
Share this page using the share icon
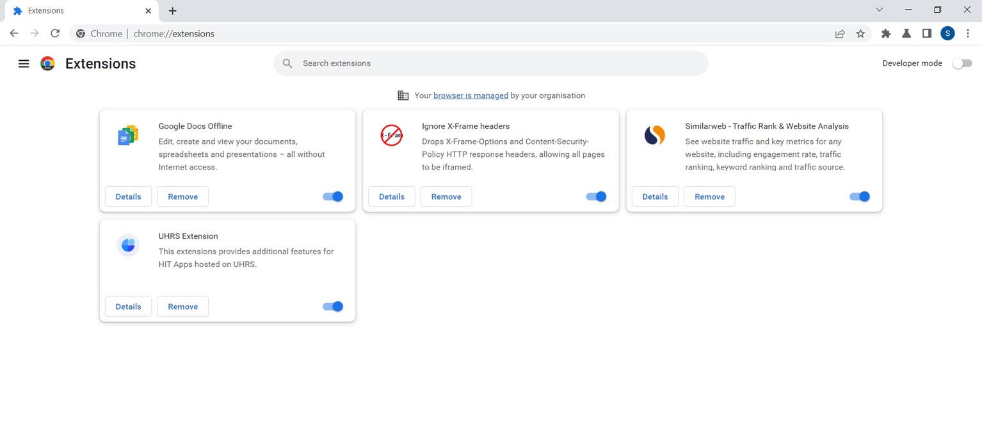(840, 33)
